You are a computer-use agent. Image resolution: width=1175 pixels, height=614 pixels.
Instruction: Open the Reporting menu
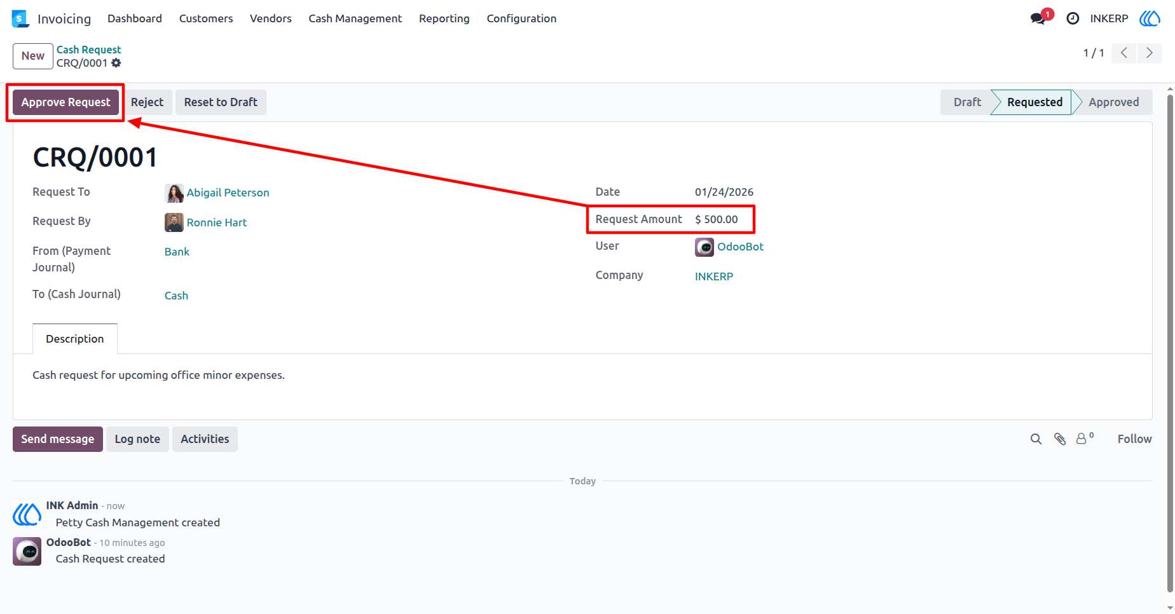pyautogui.click(x=444, y=18)
